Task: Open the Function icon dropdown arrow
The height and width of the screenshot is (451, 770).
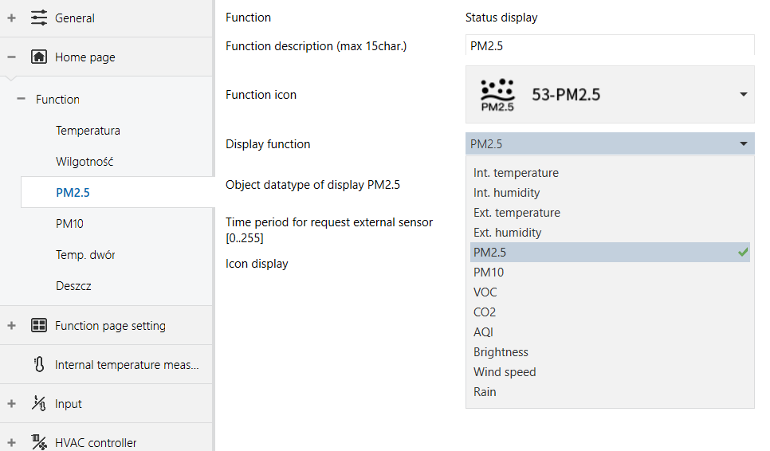Action: (x=744, y=94)
